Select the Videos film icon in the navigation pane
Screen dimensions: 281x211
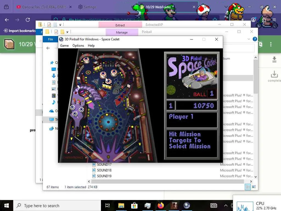coord(54,96)
